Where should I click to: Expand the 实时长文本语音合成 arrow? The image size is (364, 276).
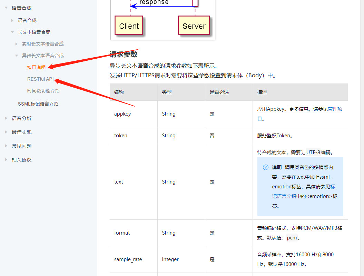17,44
